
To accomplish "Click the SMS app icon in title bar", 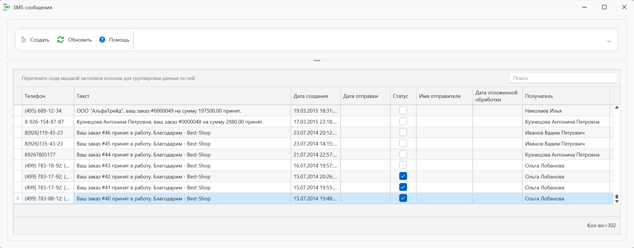I will tap(7, 7).
